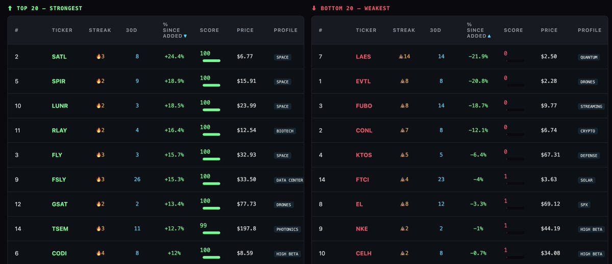Screen dimensions: 612x264
Task: Sort Top 20 table by Ticker column
Action: (62, 30)
